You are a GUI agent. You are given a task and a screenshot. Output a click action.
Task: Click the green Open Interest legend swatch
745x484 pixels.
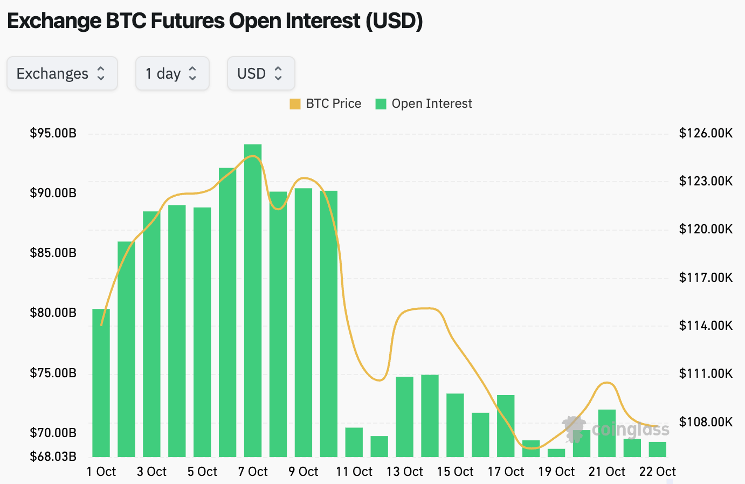(381, 104)
